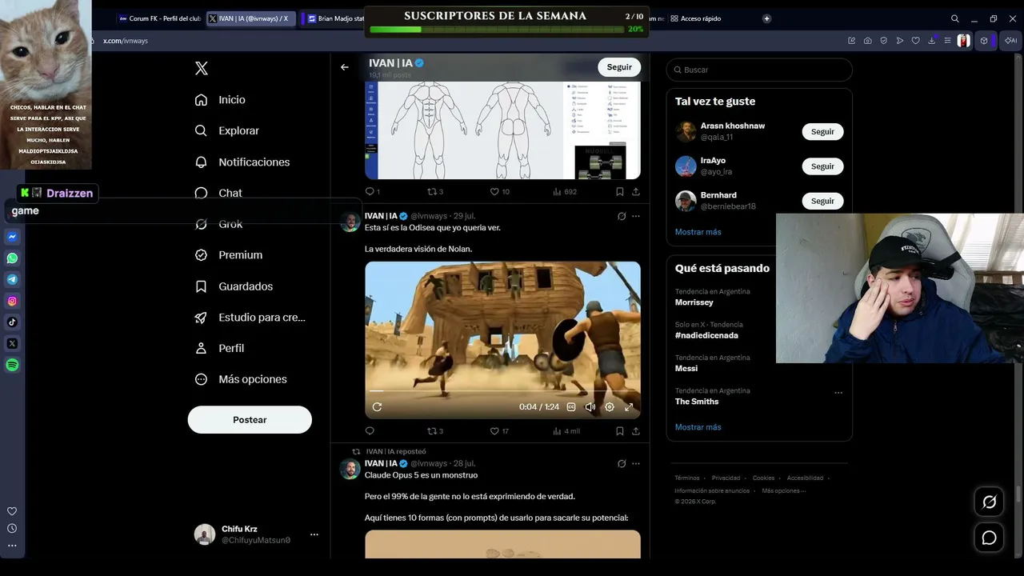Click the Postear button
Screen dimensions: 1024x576
[250, 420]
